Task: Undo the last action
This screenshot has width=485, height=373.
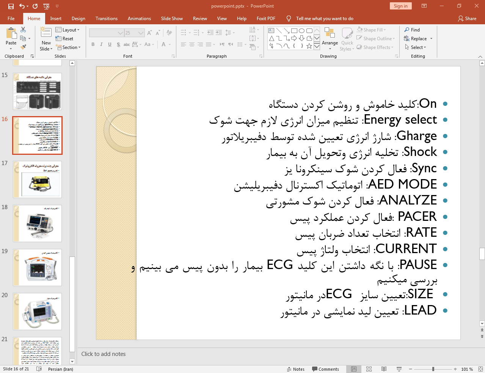Action: pyautogui.click(x=22, y=6)
